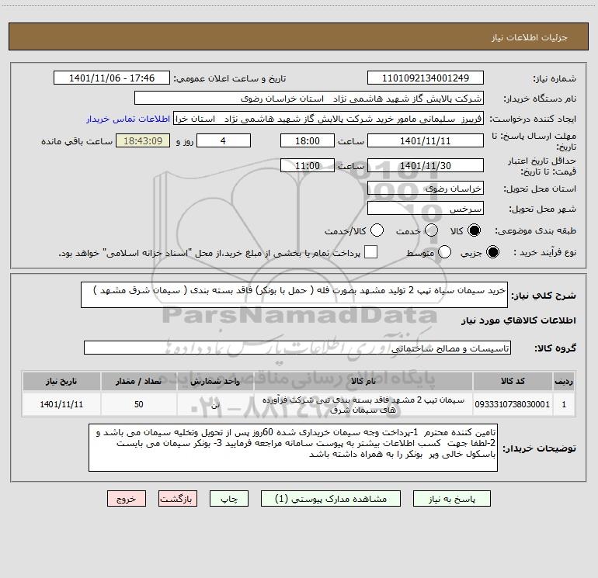This screenshot has height=578, width=598.
Task: Click the جزئیات اطلاعات نیاز header title
Action: pyautogui.click(x=530, y=37)
